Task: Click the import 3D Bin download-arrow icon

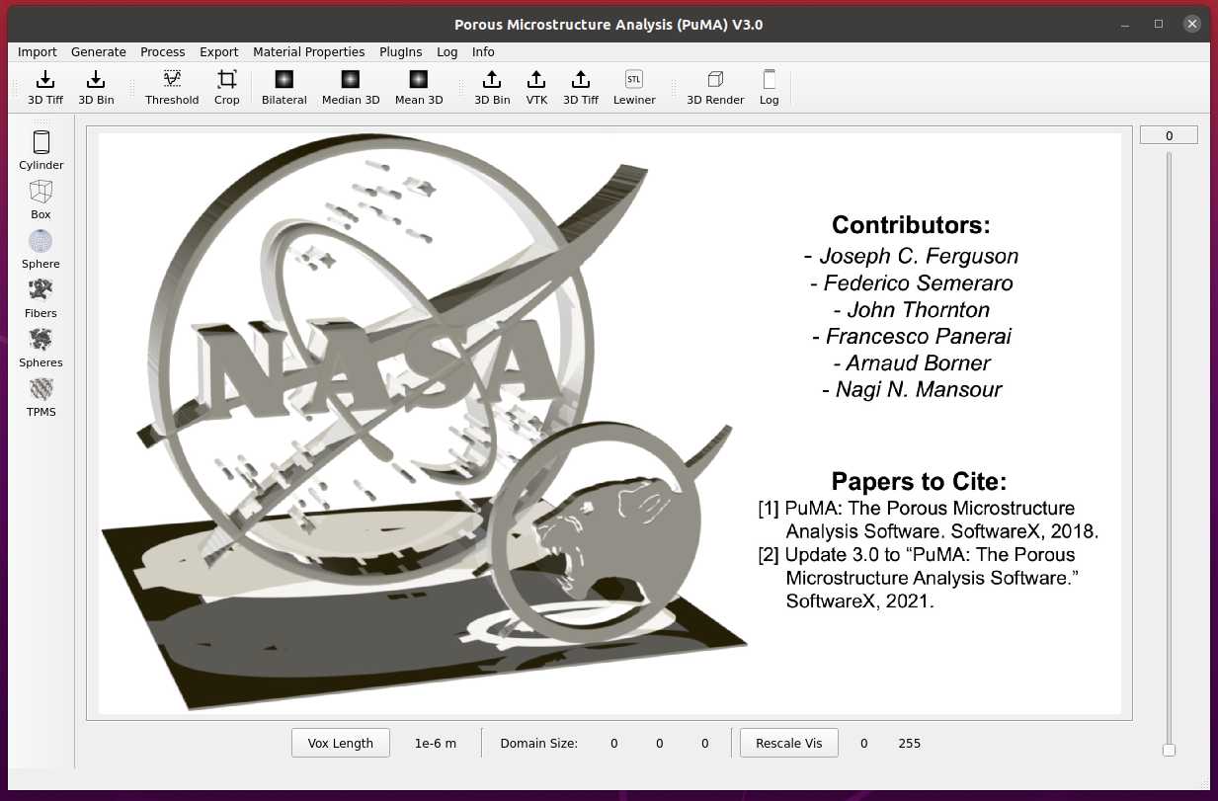Action: pos(96,80)
